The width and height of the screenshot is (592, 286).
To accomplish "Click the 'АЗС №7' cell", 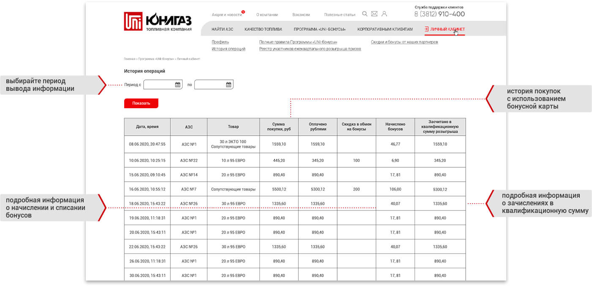I will pos(189,189).
